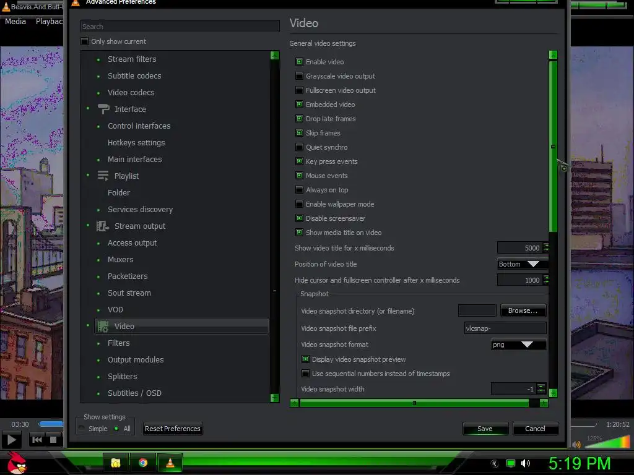This screenshot has width=634, height=475.
Task: Click the Save button
Action: 485,429
